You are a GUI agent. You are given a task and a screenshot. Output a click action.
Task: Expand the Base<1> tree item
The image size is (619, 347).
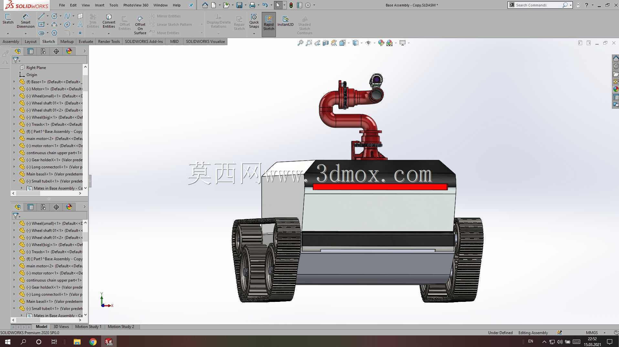14,82
